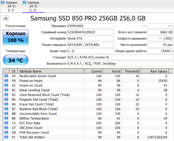The image size is (174, 141).
Task: Click the serial number field S1SUNSAFA10902Z
Action: pyautogui.click(x=91, y=32)
